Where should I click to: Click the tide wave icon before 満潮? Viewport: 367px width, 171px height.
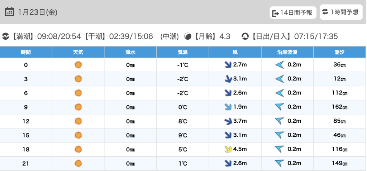(5, 36)
